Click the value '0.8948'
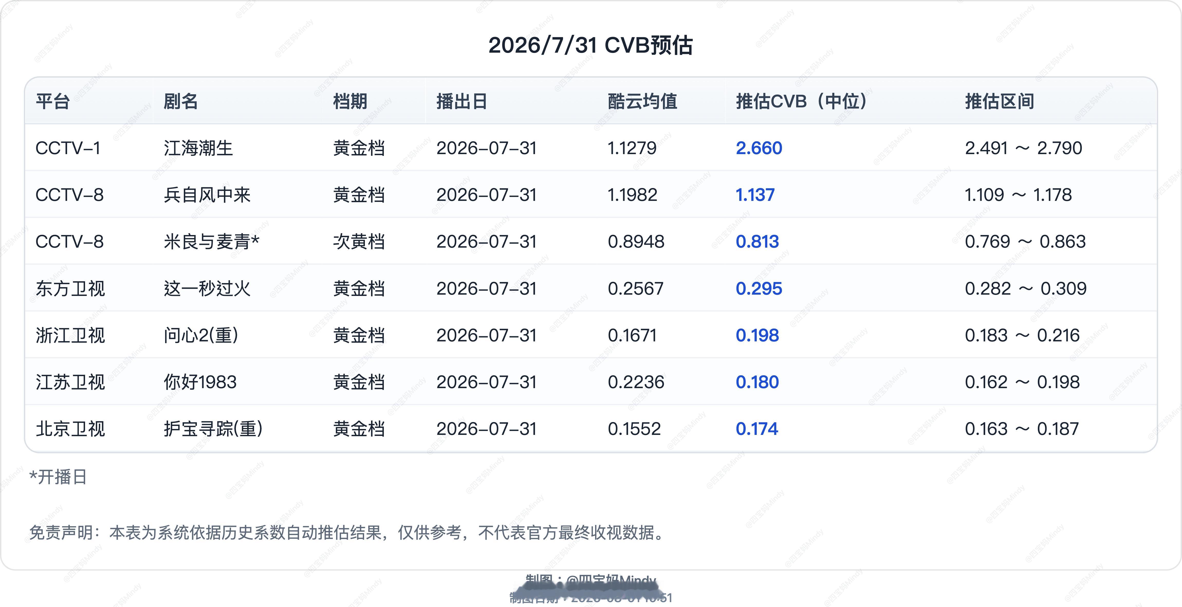This screenshot has width=1182, height=607. click(x=636, y=242)
